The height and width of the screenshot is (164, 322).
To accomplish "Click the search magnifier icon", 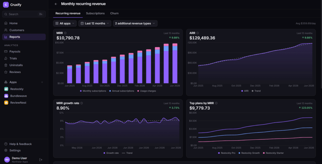I will 6,14.
